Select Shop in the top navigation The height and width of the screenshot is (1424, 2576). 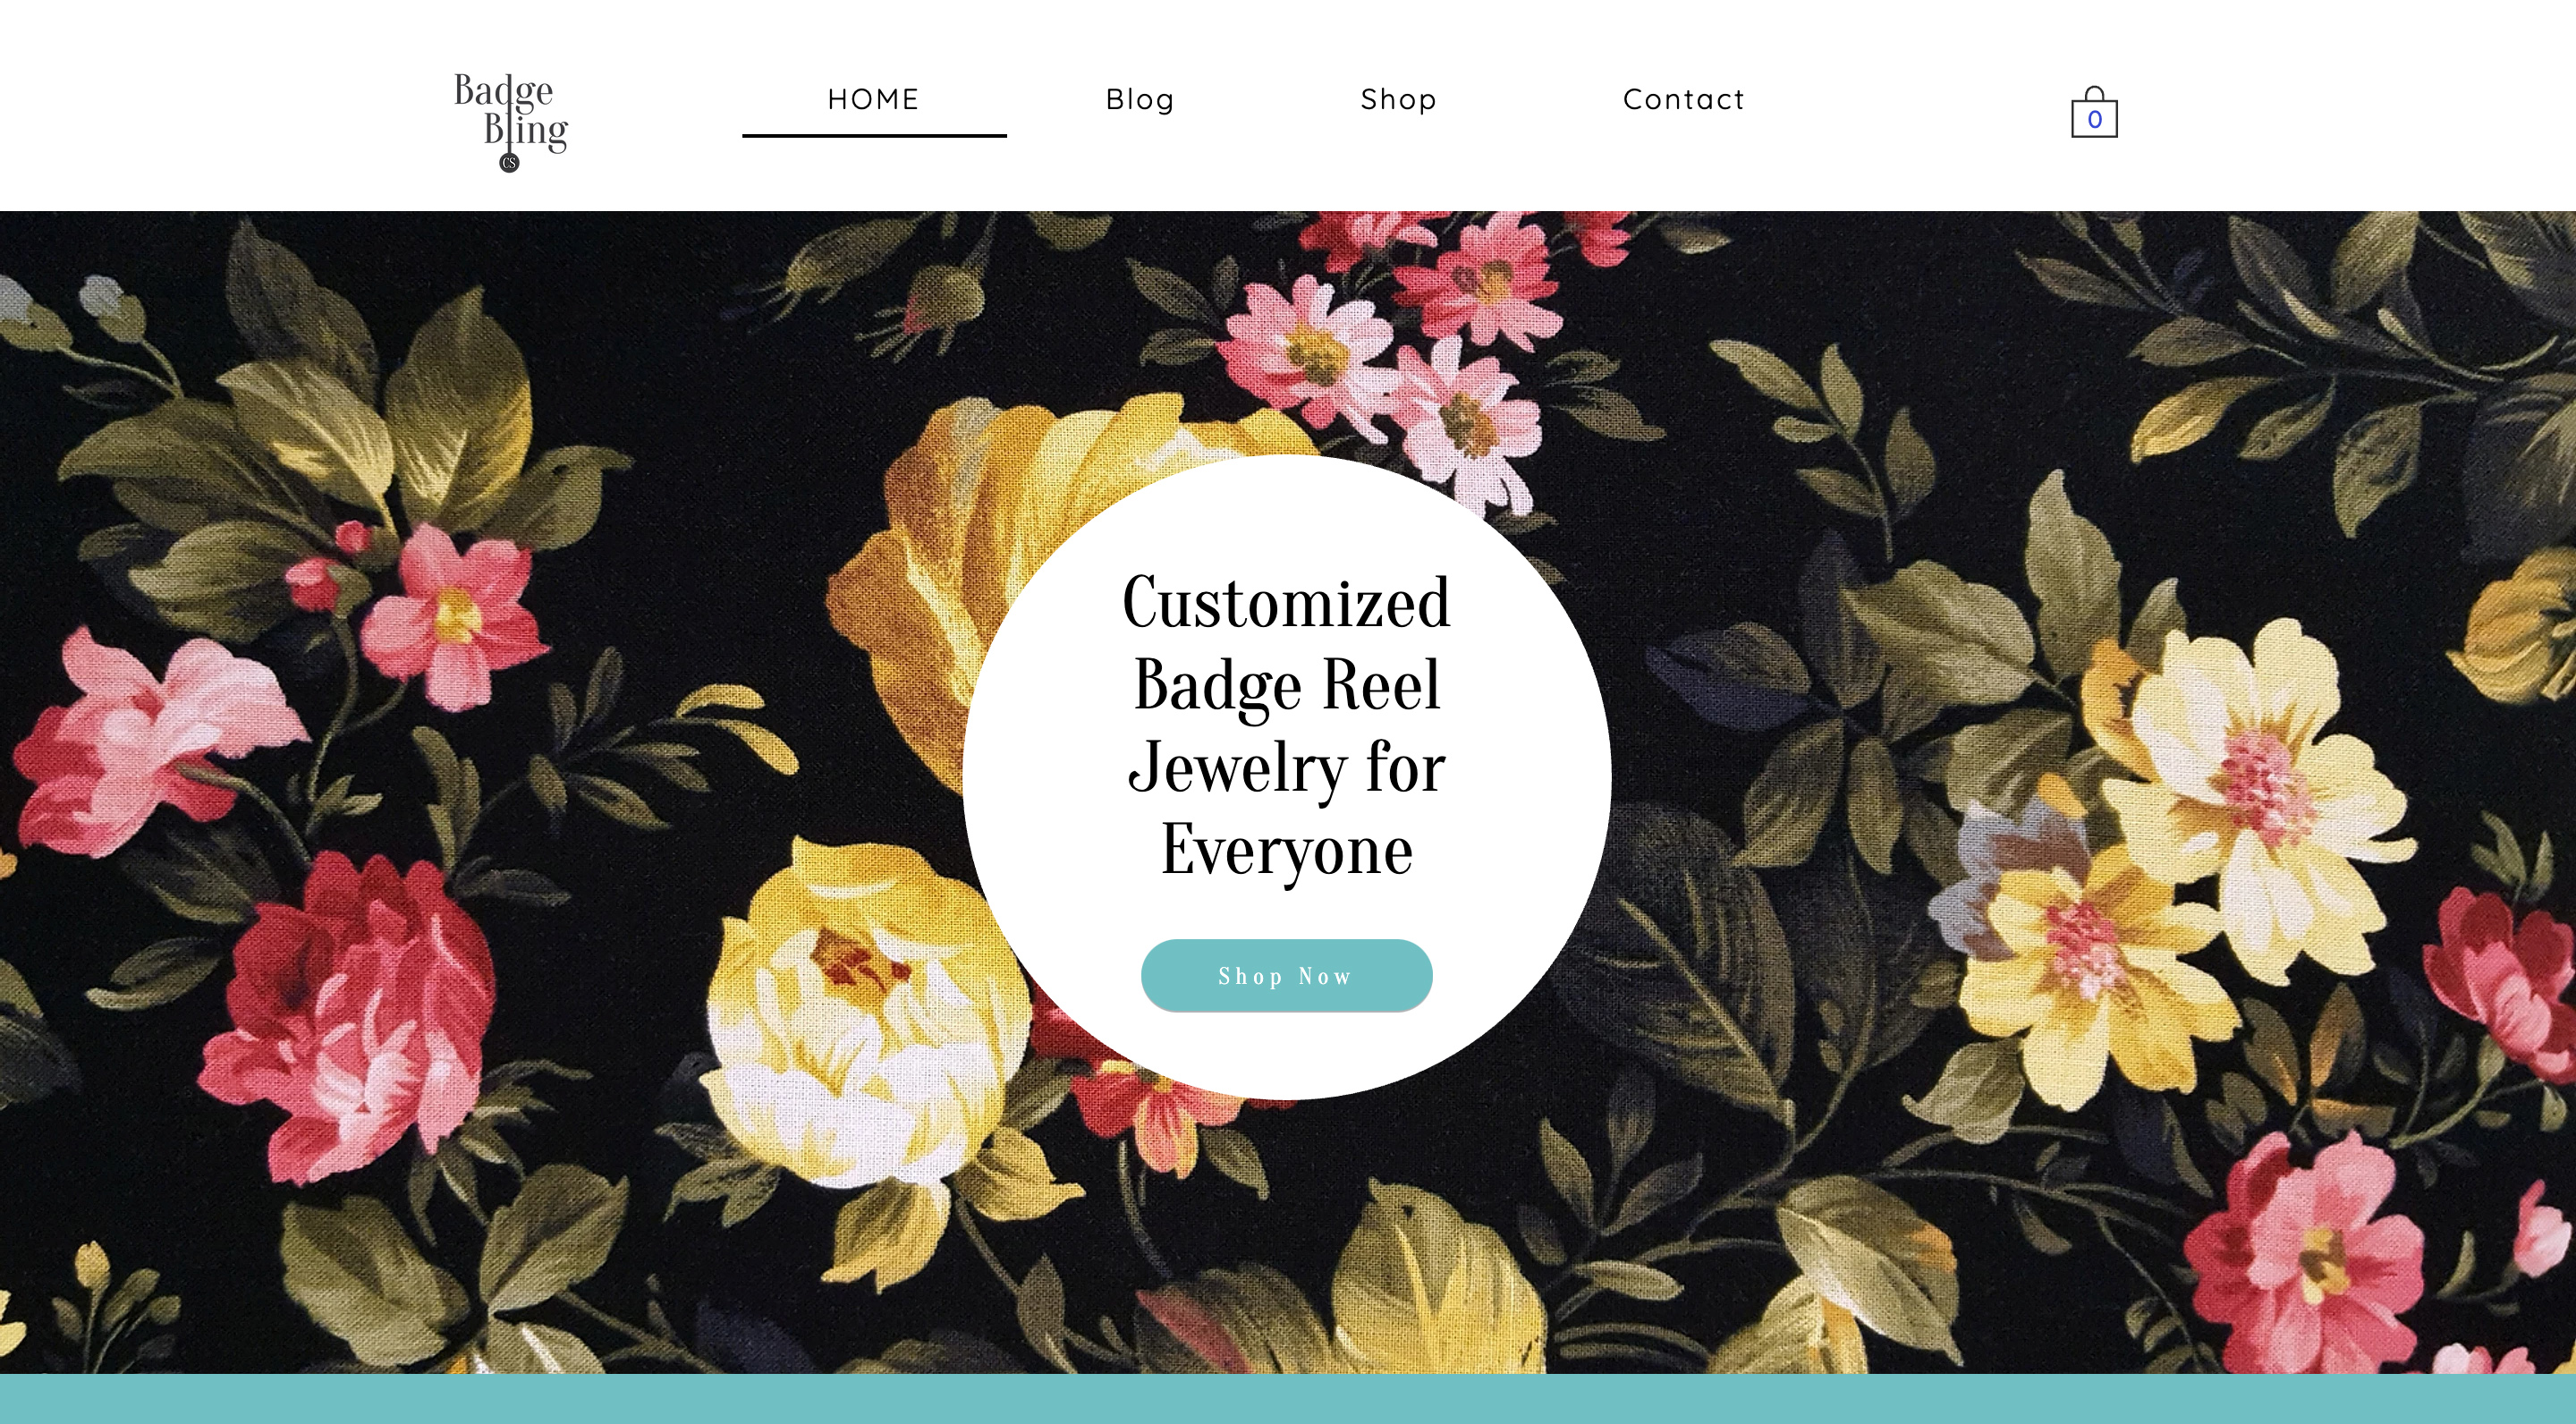pos(1398,99)
